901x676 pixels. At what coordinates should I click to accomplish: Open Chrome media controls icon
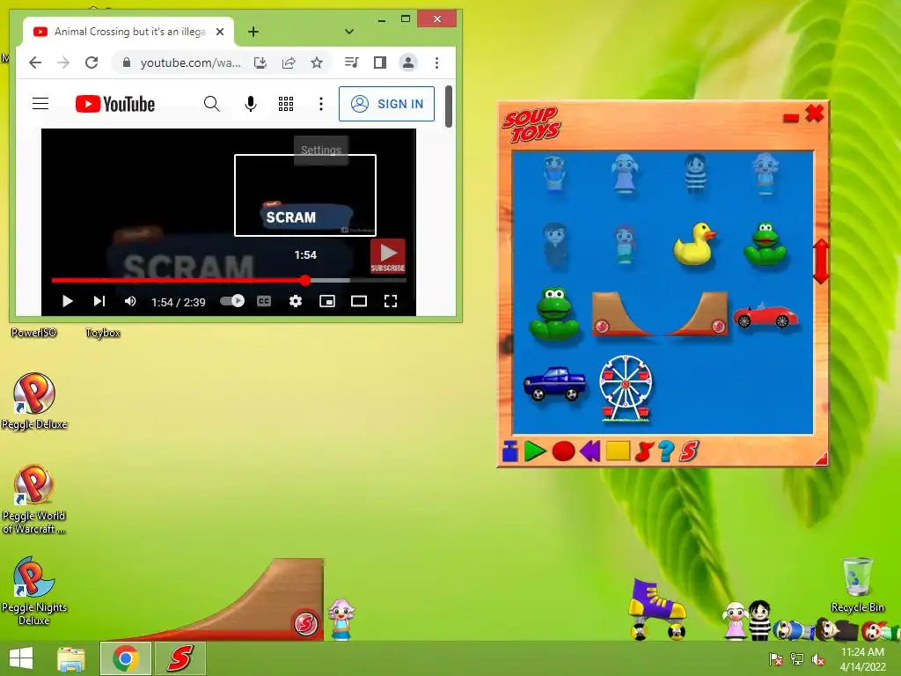click(x=351, y=62)
